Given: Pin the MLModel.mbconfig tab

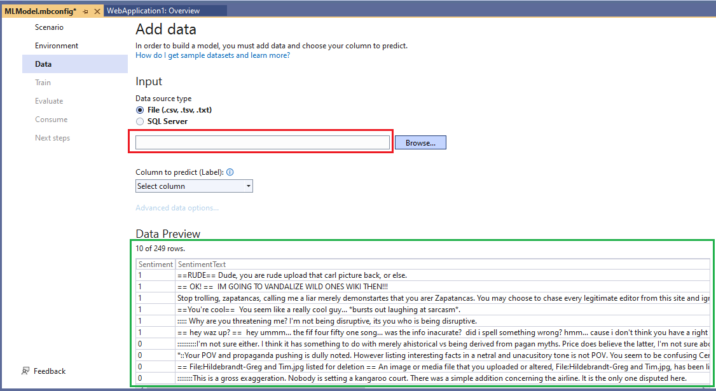Looking at the screenshot, I should click(85, 10).
